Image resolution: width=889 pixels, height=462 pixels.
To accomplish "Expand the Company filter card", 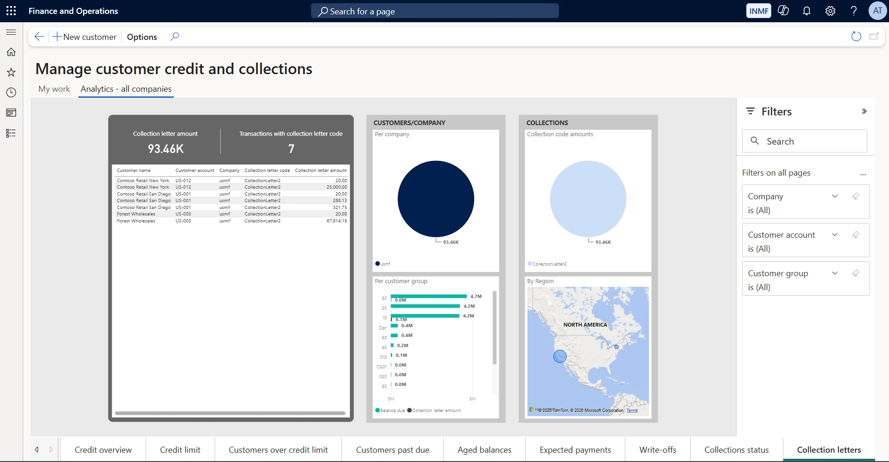I will pos(835,196).
